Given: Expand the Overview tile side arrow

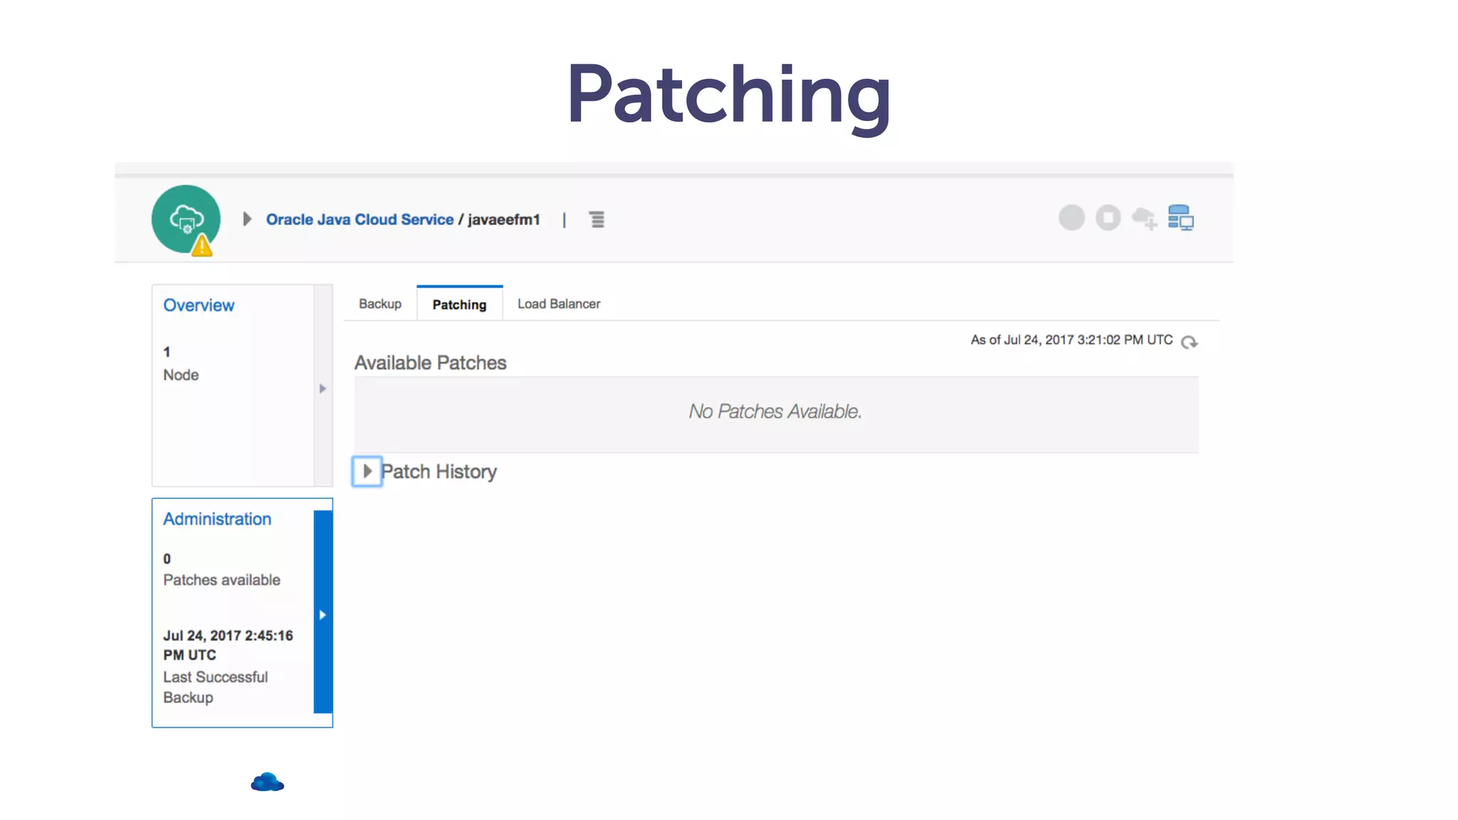Looking at the screenshot, I should (x=322, y=389).
